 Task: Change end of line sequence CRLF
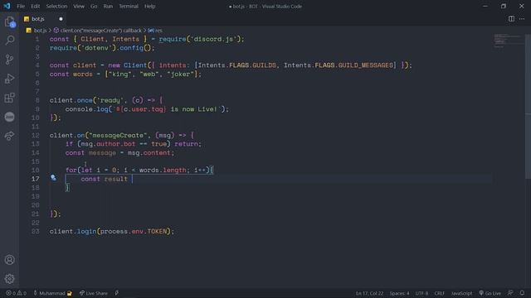tap(439, 293)
